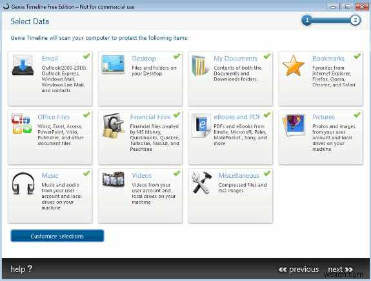Image resolution: width=371 pixels, height=281 pixels.
Task: Uncheck the Bookmarks green checkmark
Action: point(357,56)
